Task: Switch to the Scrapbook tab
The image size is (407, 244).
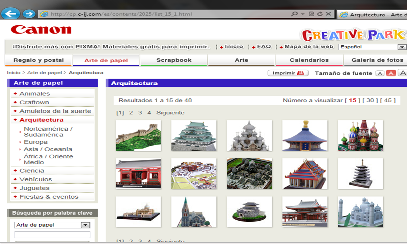Action: [174, 60]
